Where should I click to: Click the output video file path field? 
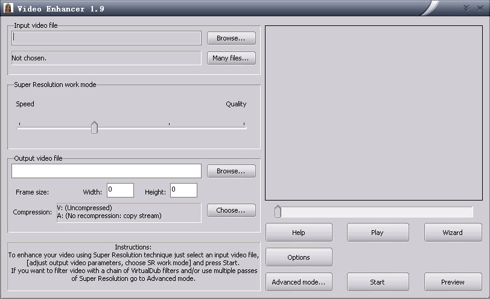click(106, 171)
